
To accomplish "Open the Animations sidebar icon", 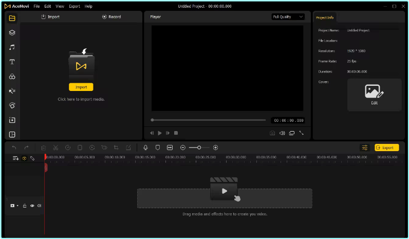I will (x=12, y=105).
